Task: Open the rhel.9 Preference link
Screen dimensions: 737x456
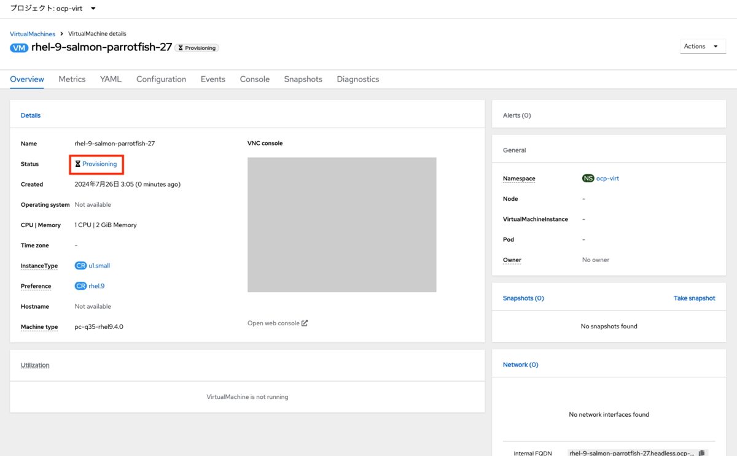Action: pyautogui.click(x=97, y=286)
